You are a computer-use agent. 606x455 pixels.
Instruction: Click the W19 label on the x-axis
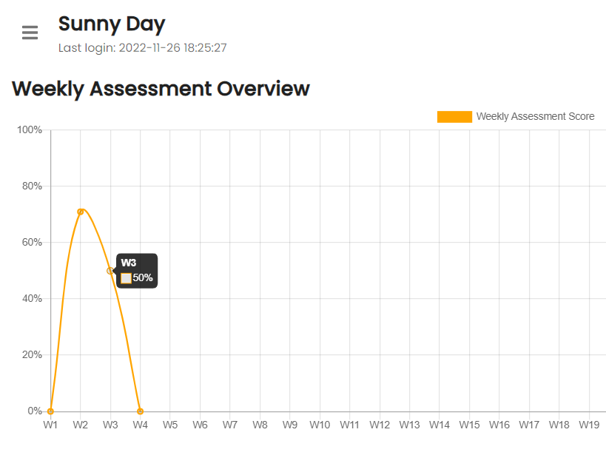point(589,425)
